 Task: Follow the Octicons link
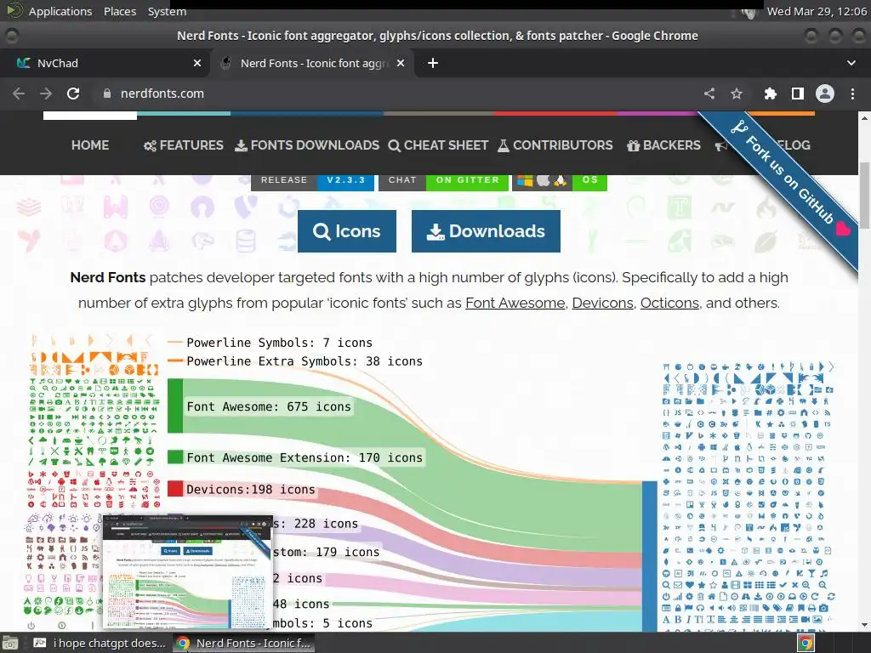coord(669,304)
